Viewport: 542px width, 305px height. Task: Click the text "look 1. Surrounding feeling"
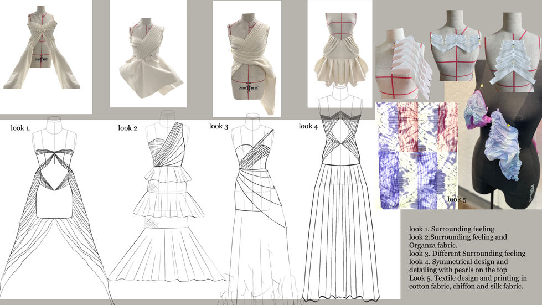[451, 229]
